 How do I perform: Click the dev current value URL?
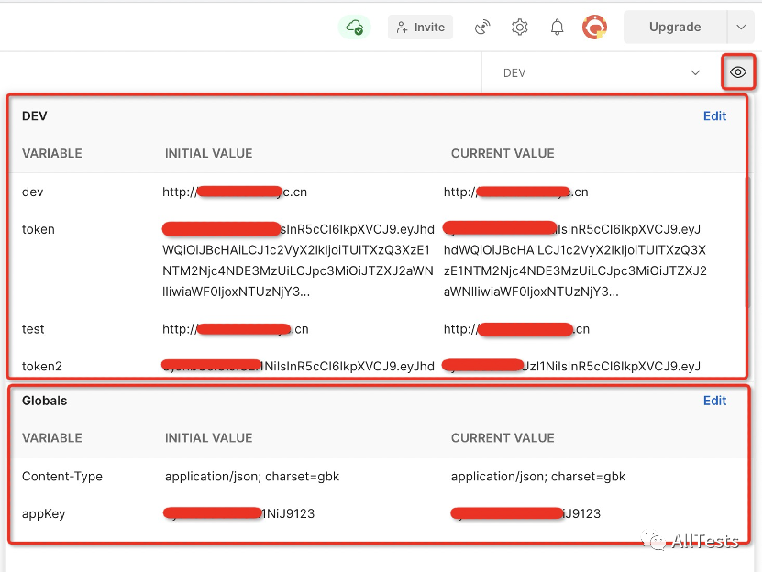pos(515,192)
